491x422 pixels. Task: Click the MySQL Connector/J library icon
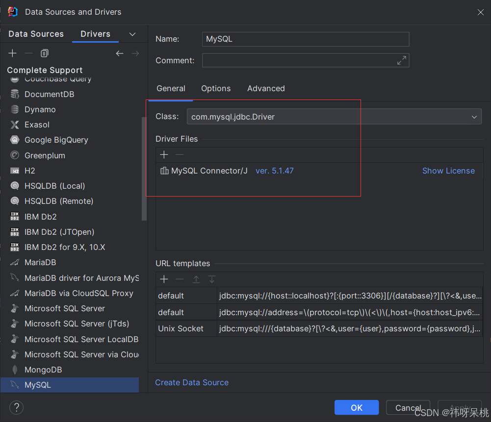(164, 171)
